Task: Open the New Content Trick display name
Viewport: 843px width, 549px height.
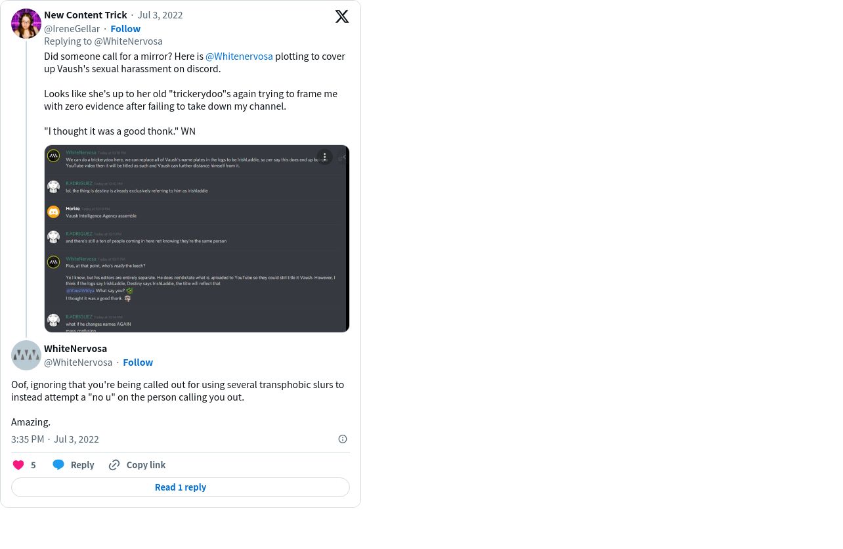Action: point(85,14)
